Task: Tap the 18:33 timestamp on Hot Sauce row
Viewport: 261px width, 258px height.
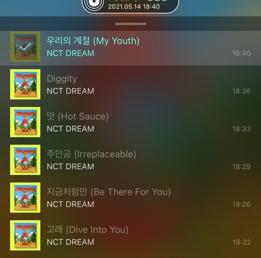Action: (x=241, y=129)
